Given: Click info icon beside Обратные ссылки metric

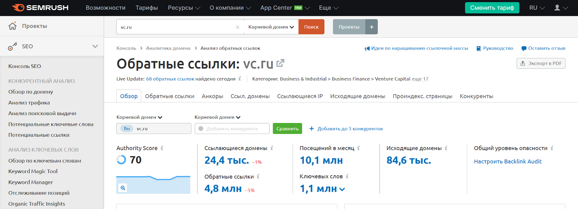Looking at the screenshot, I should (x=258, y=176).
